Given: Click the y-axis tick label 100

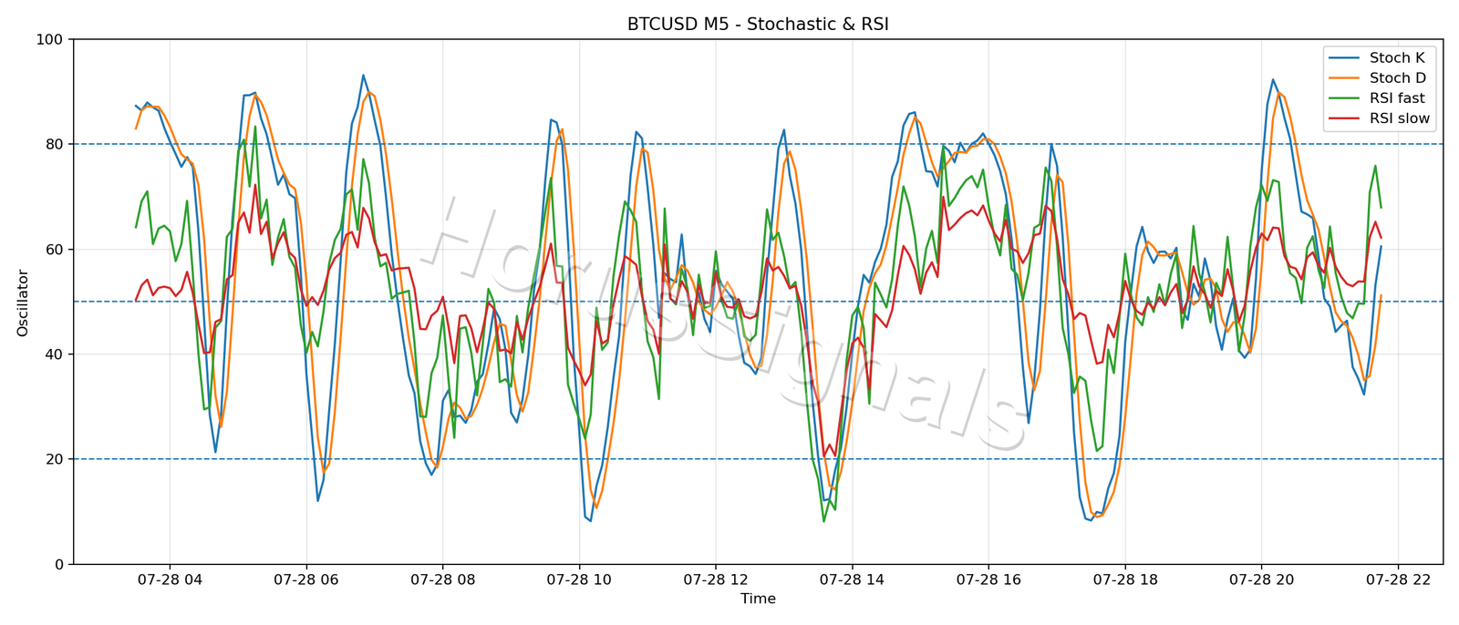Looking at the screenshot, I should (x=49, y=40).
